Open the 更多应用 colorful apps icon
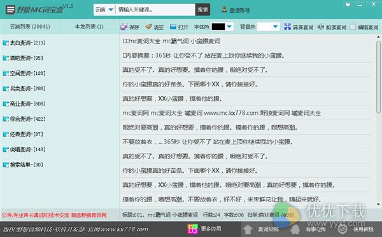The image size is (382, 237). point(192,229)
